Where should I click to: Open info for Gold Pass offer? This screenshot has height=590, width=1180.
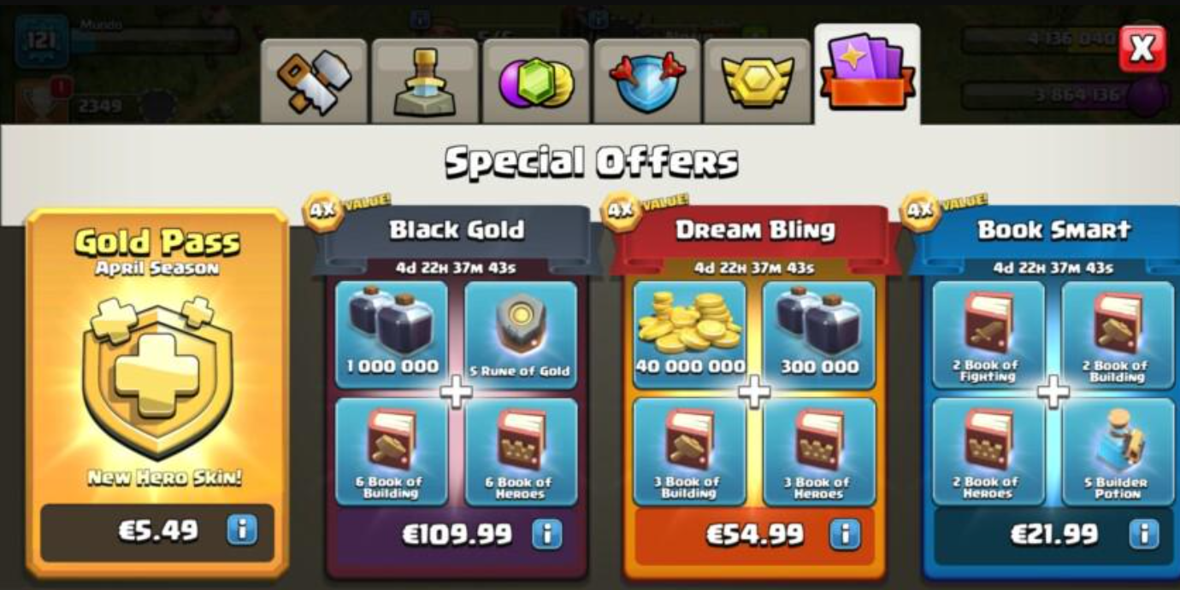[242, 530]
